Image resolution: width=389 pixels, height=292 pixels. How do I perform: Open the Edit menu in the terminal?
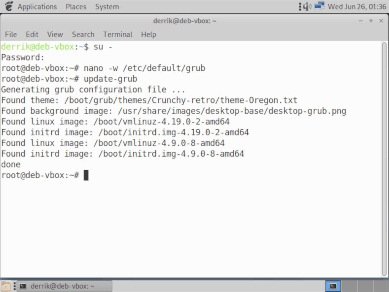click(32, 34)
